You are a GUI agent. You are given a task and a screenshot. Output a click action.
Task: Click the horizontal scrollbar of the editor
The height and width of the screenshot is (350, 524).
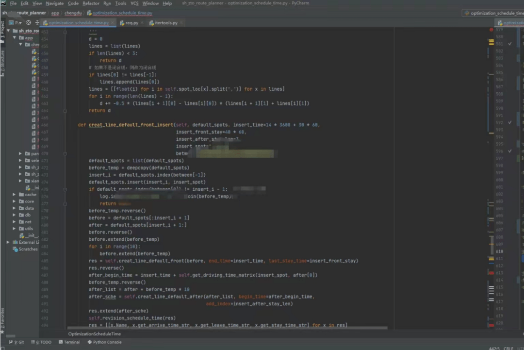[x=227, y=328]
